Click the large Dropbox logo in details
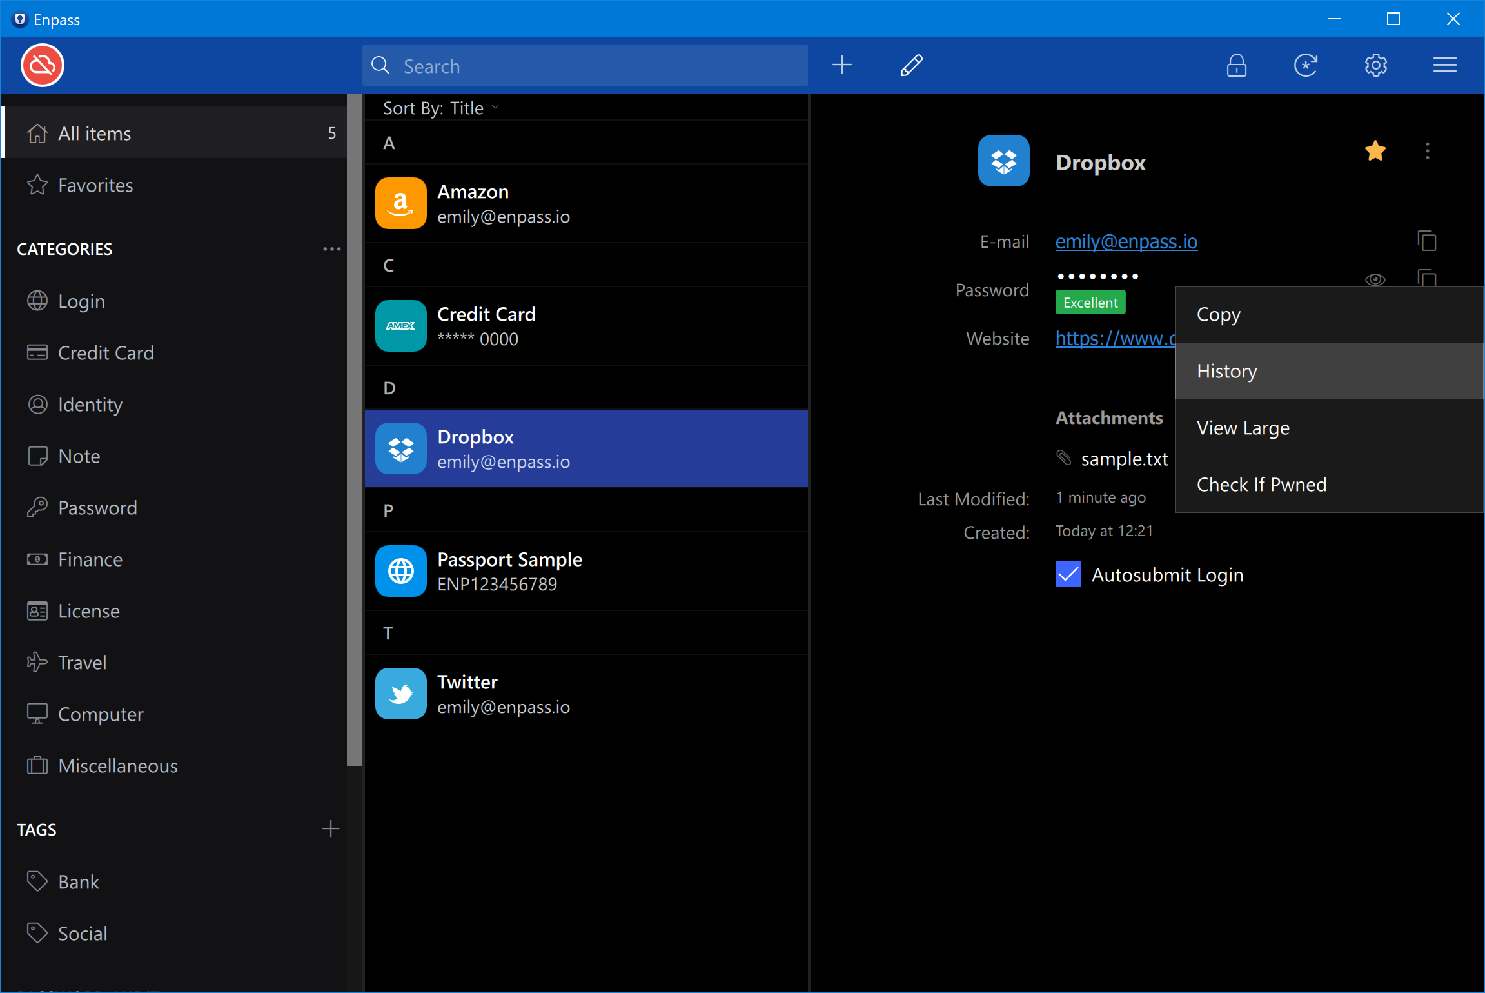Viewport: 1485px width, 993px height. pos(1004,161)
